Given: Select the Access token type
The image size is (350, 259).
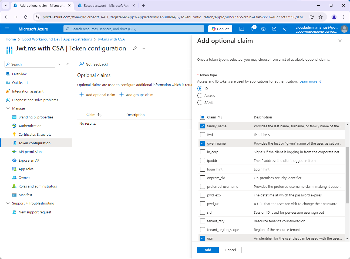Looking at the screenshot, I should coord(200,96).
